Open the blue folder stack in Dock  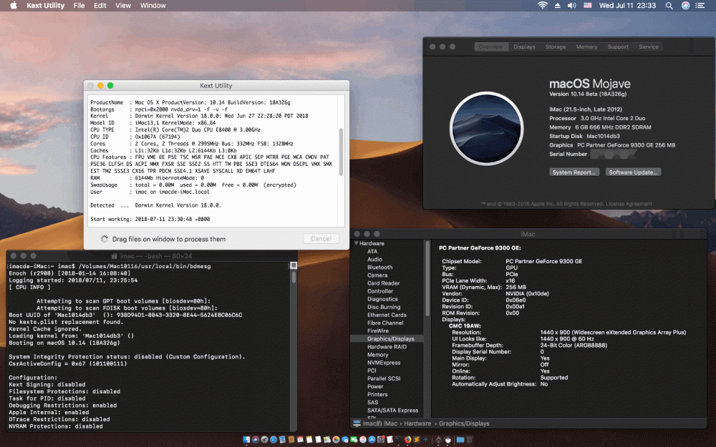tap(460, 440)
